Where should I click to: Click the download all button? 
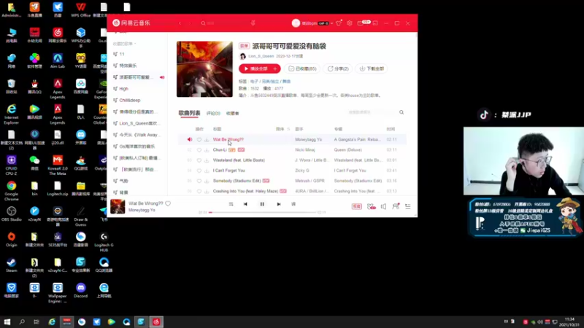[x=372, y=69]
